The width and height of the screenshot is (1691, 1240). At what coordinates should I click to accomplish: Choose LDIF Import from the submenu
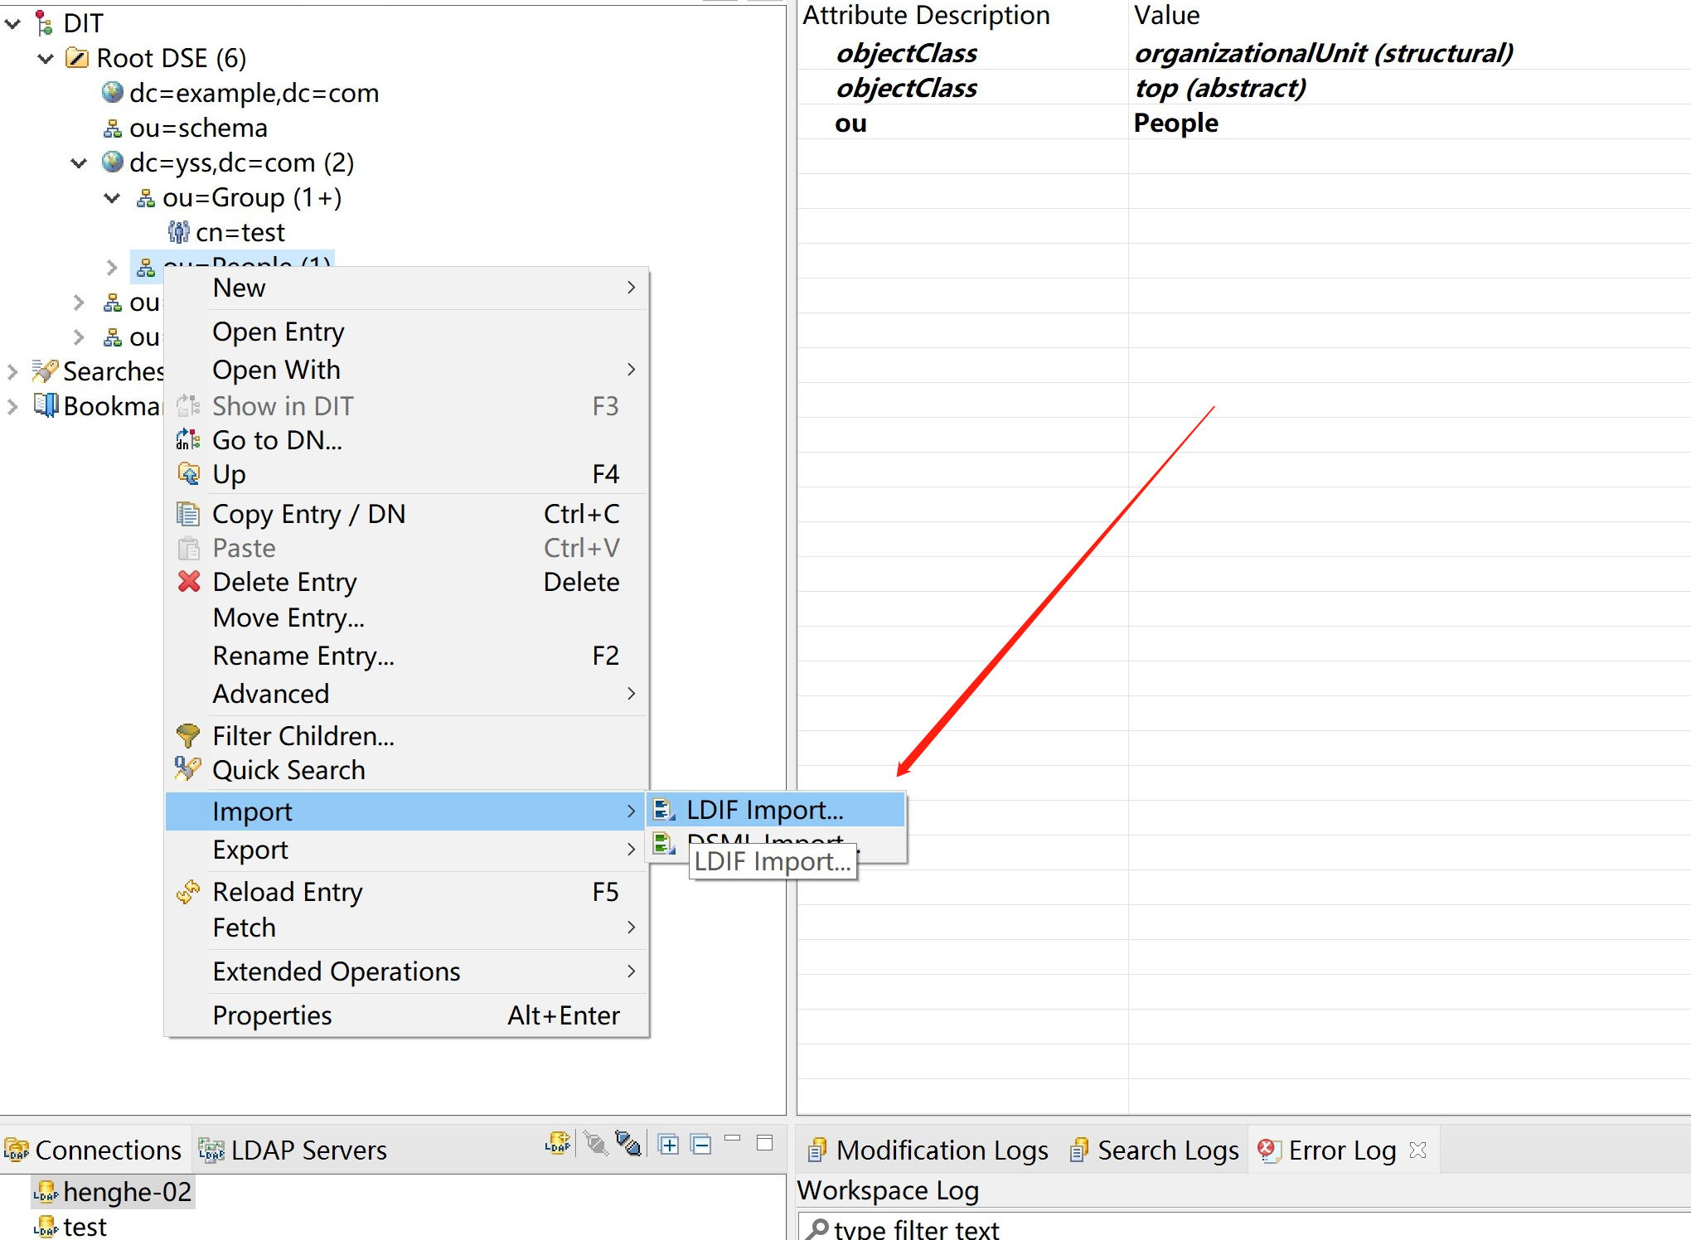point(764,810)
